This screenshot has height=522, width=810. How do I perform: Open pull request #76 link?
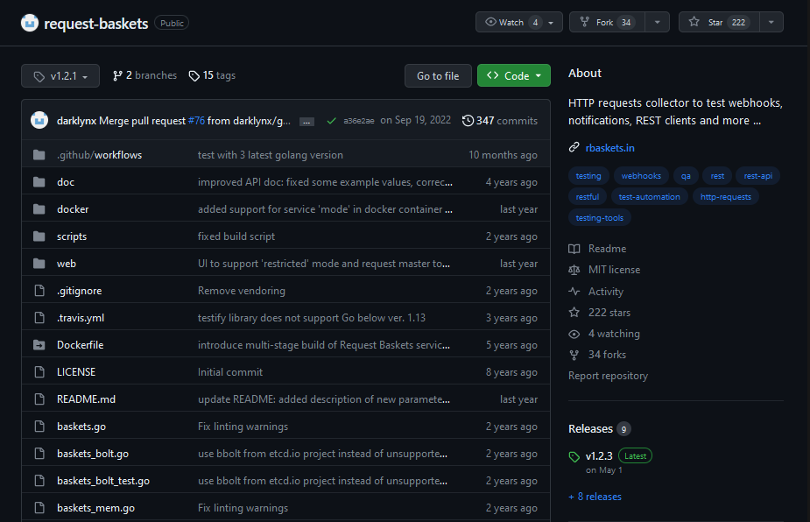click(196, 120)
